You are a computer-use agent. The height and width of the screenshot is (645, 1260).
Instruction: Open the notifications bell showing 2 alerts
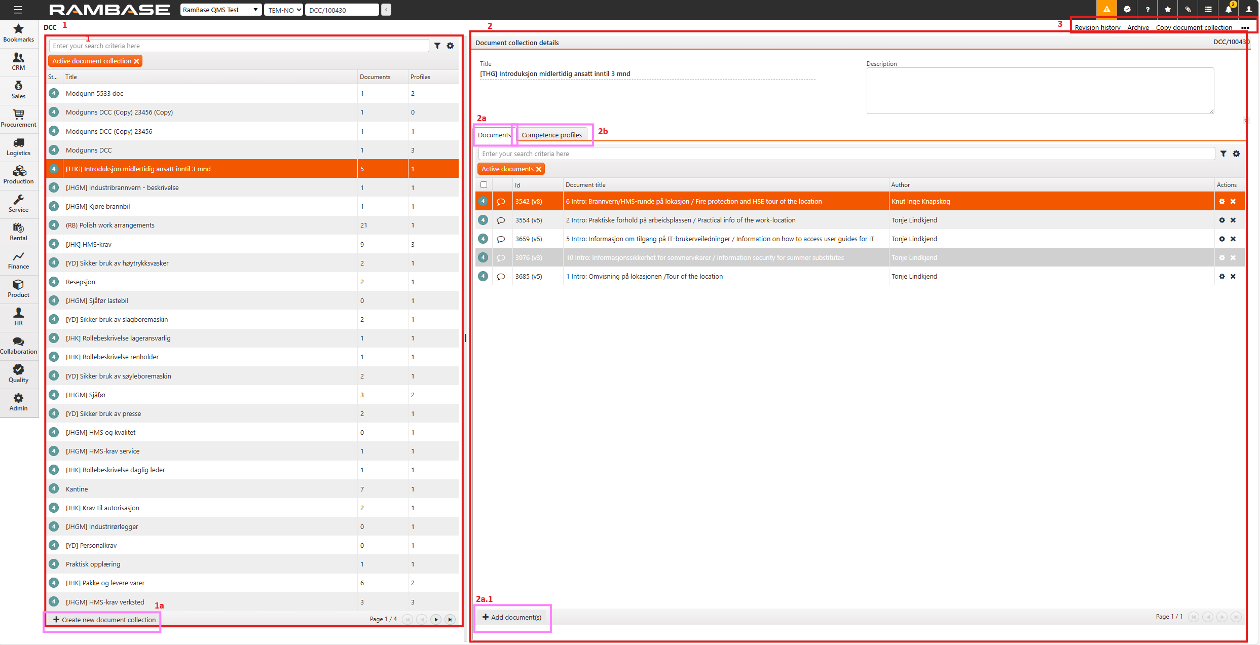(x=1228, y=9)
